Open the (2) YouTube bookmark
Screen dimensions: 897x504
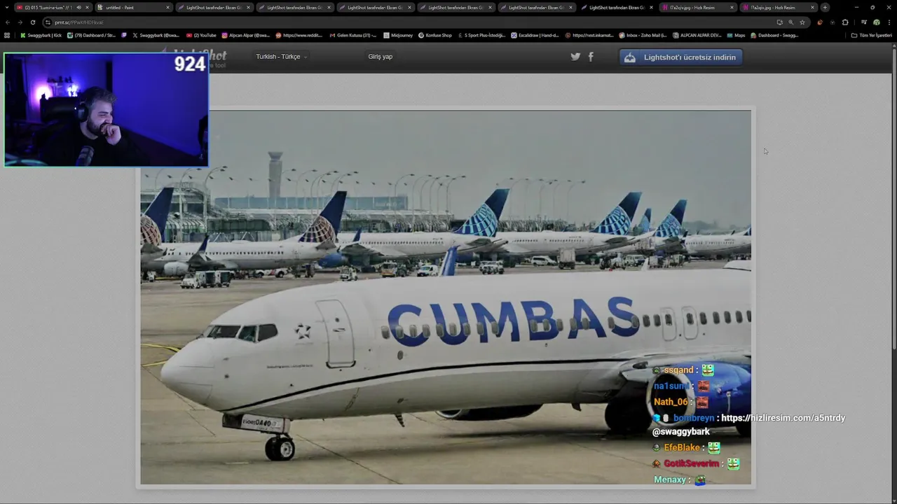click(201, 35)
